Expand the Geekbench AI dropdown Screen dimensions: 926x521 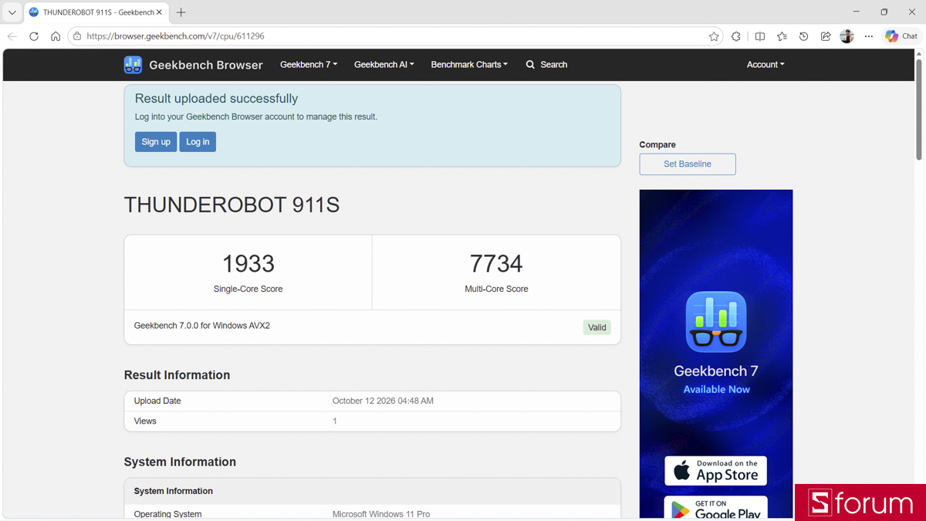coord(384,65)
